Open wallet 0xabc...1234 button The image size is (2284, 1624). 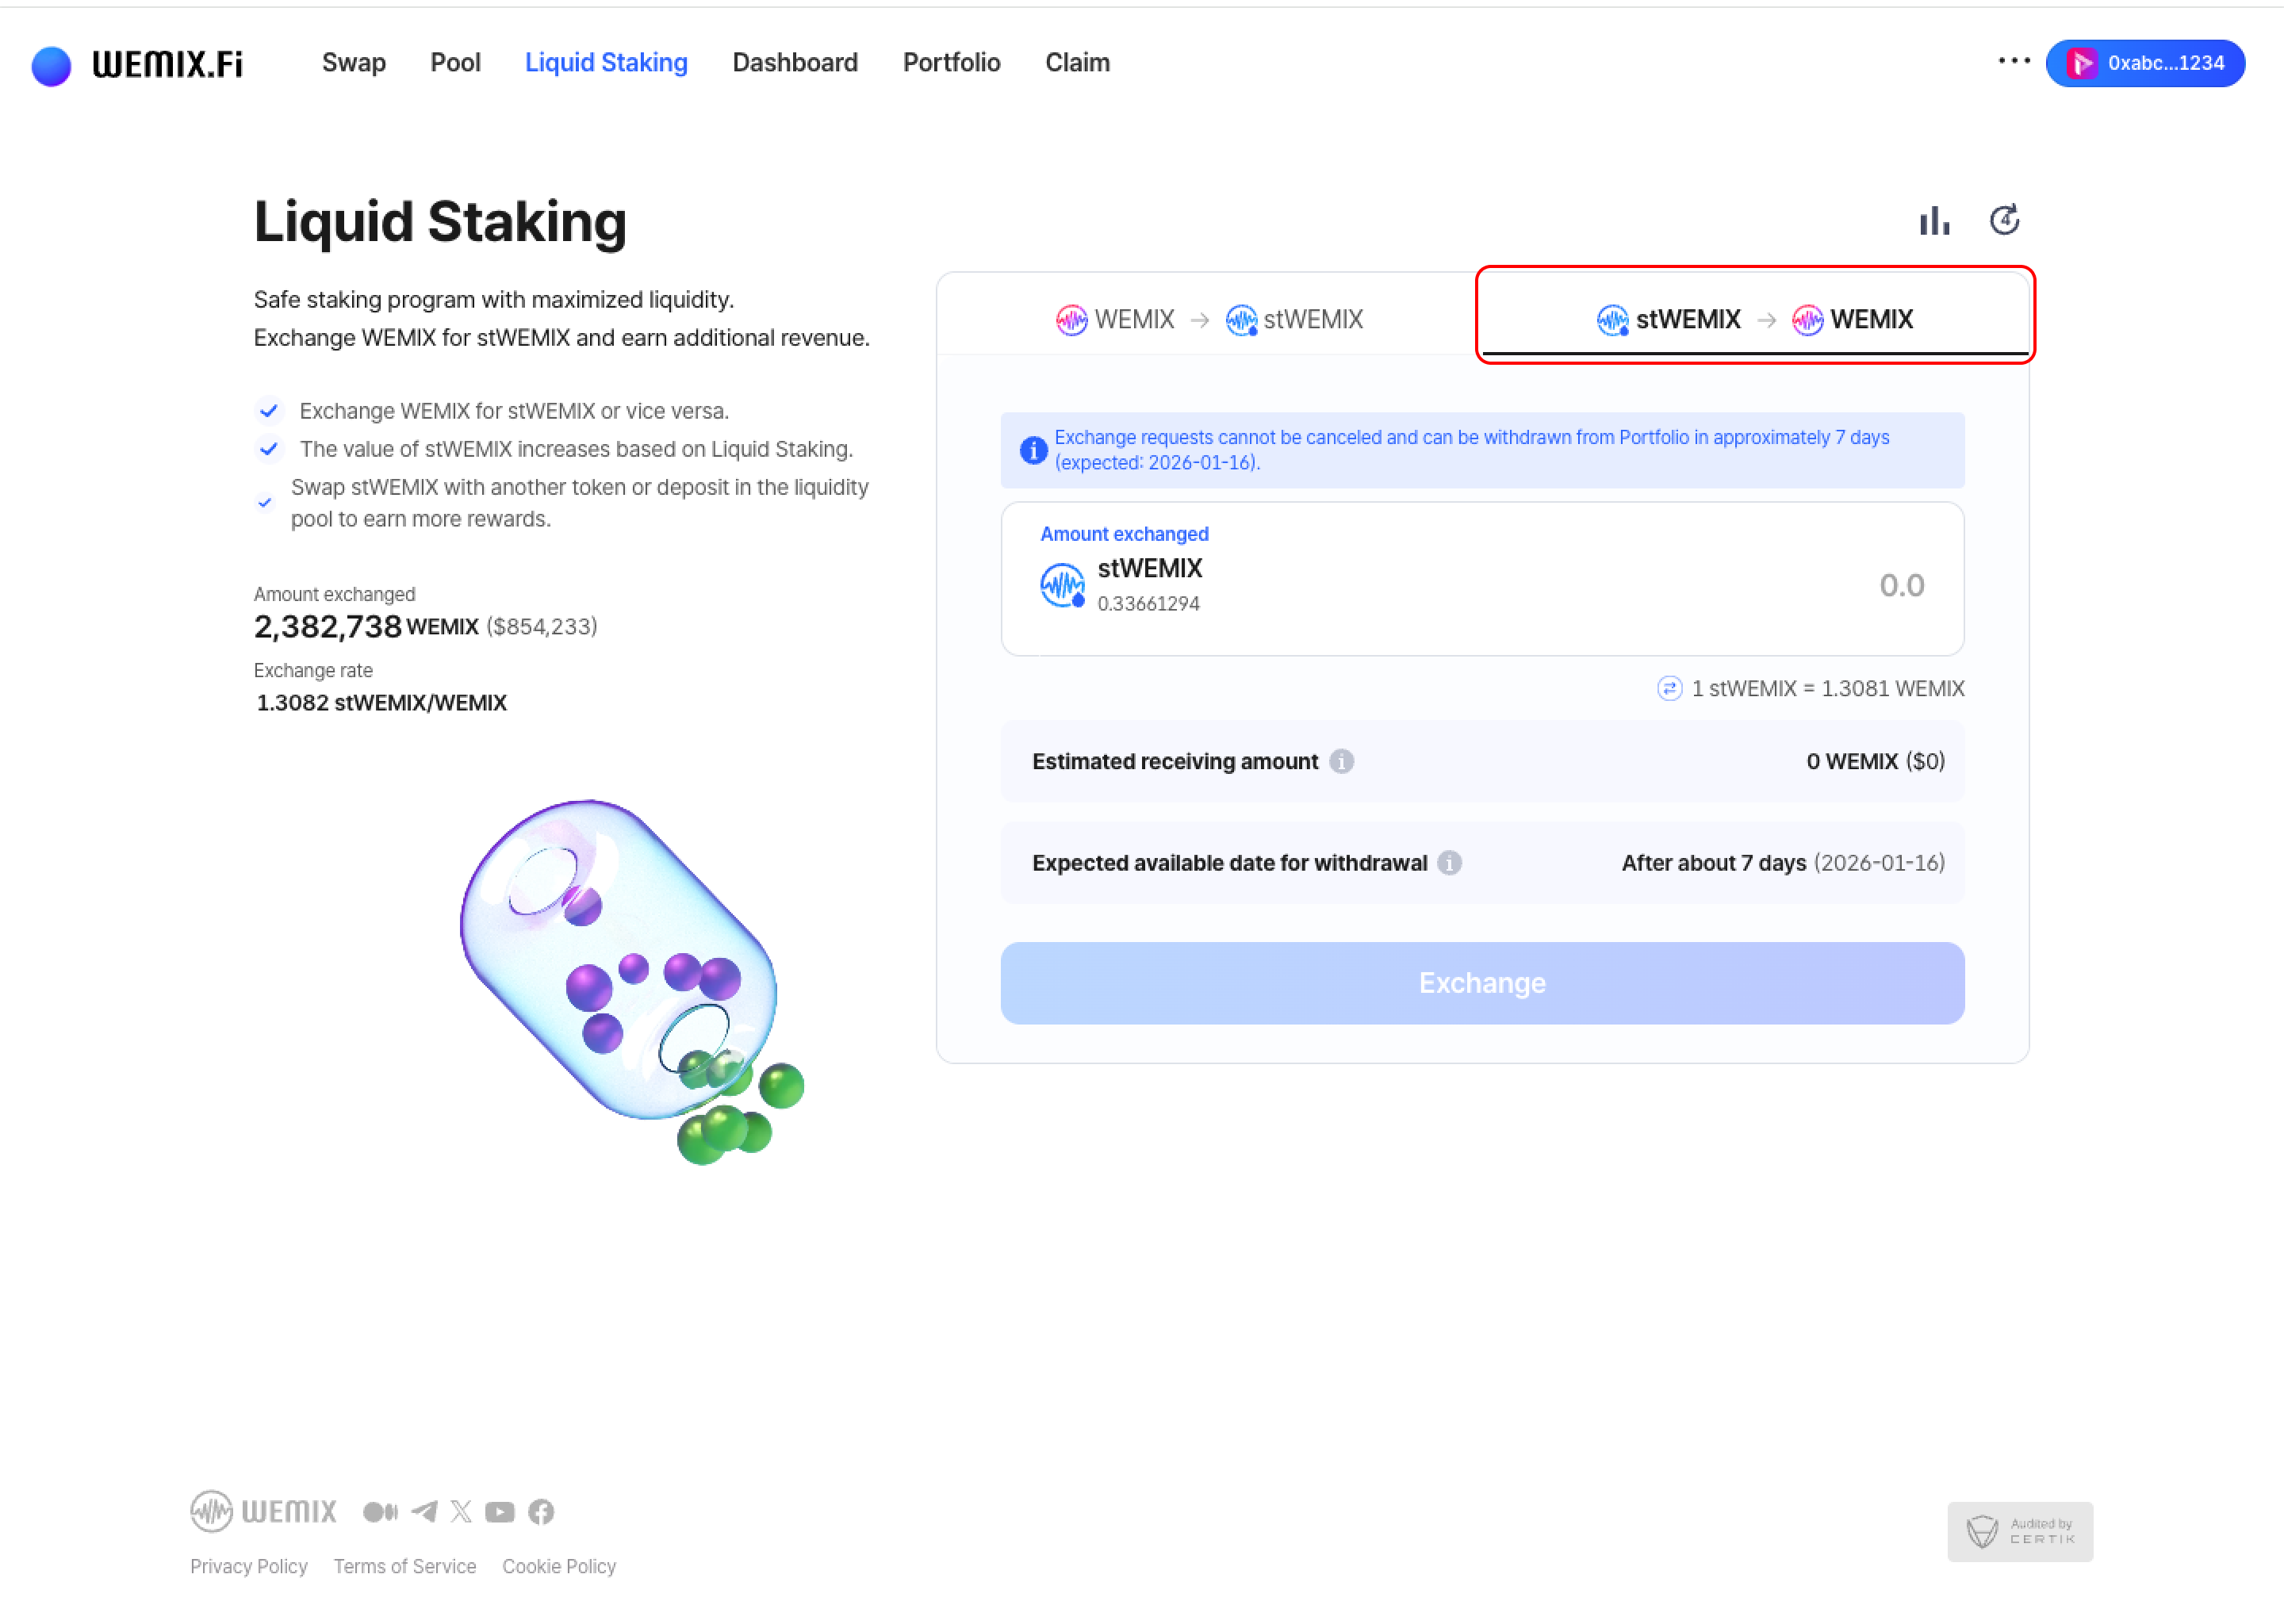2145,63
